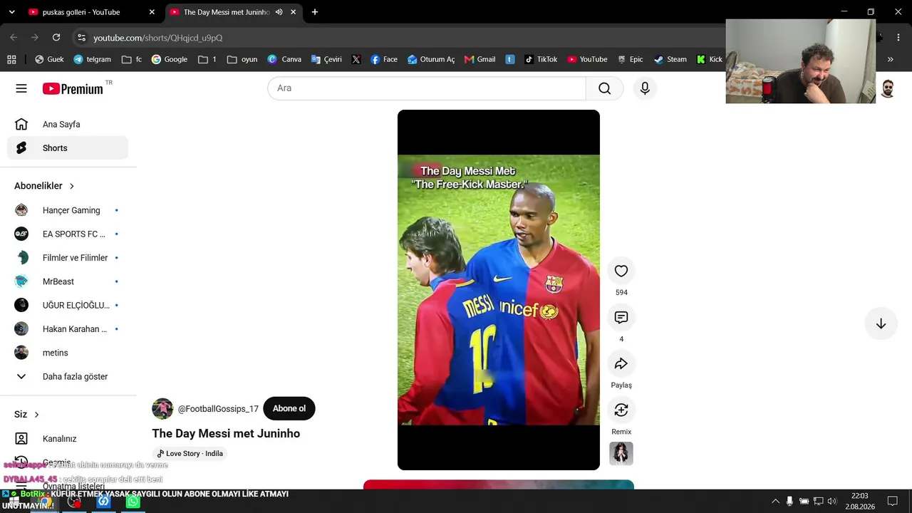Screen dimensions: 912x513
Task: Open the Canva bookmark
Action: click(x=284, y=59)
